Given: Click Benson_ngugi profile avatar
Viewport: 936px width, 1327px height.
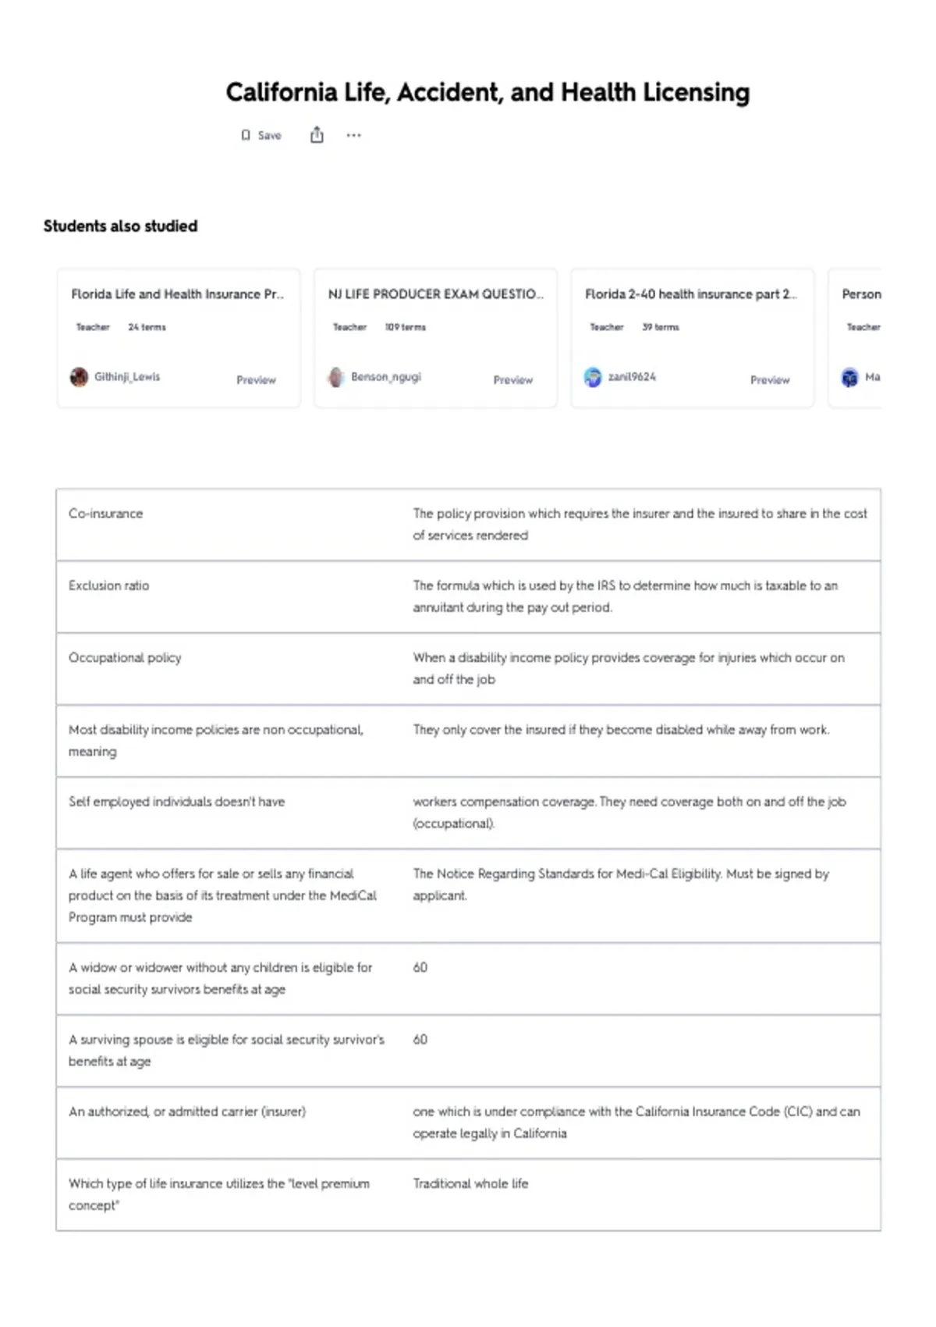Looking at the screenshot, I should [335, 377].
